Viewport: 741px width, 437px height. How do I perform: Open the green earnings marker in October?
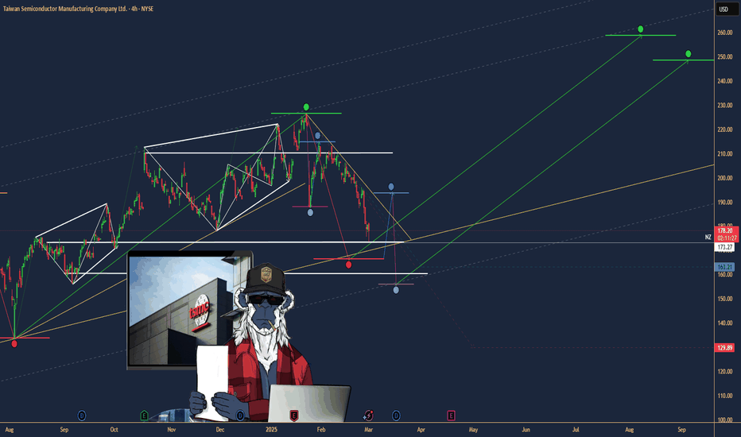pyautogui.click(x=144, y=416)
